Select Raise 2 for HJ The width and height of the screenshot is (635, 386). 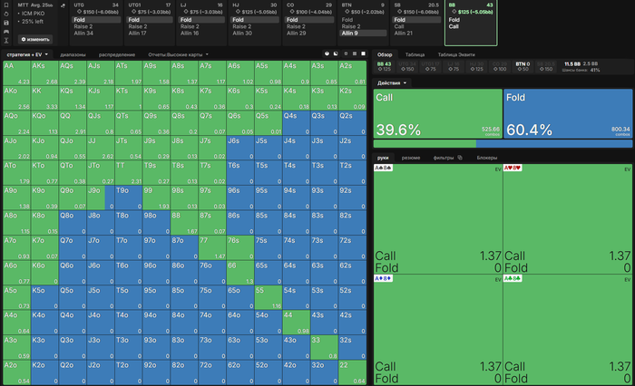[x=242, y=26]
